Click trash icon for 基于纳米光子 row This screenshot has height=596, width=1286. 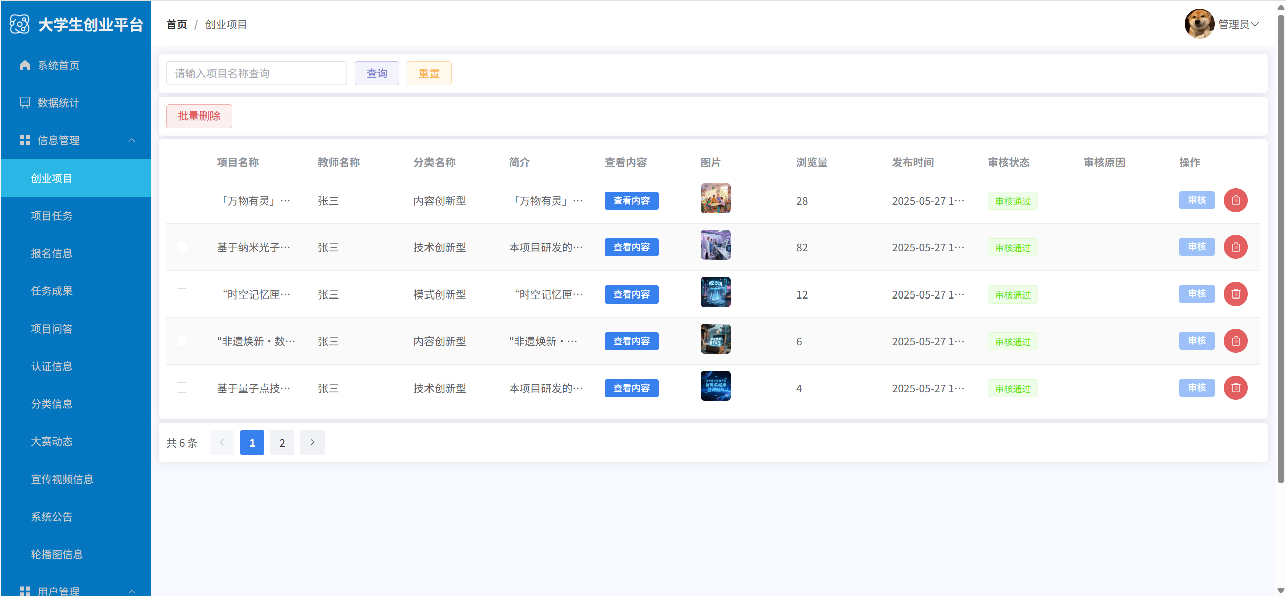[1235, 247]
